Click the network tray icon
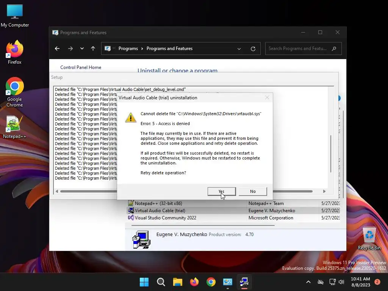Screen dimensions: 388x291 pos(332,282)
